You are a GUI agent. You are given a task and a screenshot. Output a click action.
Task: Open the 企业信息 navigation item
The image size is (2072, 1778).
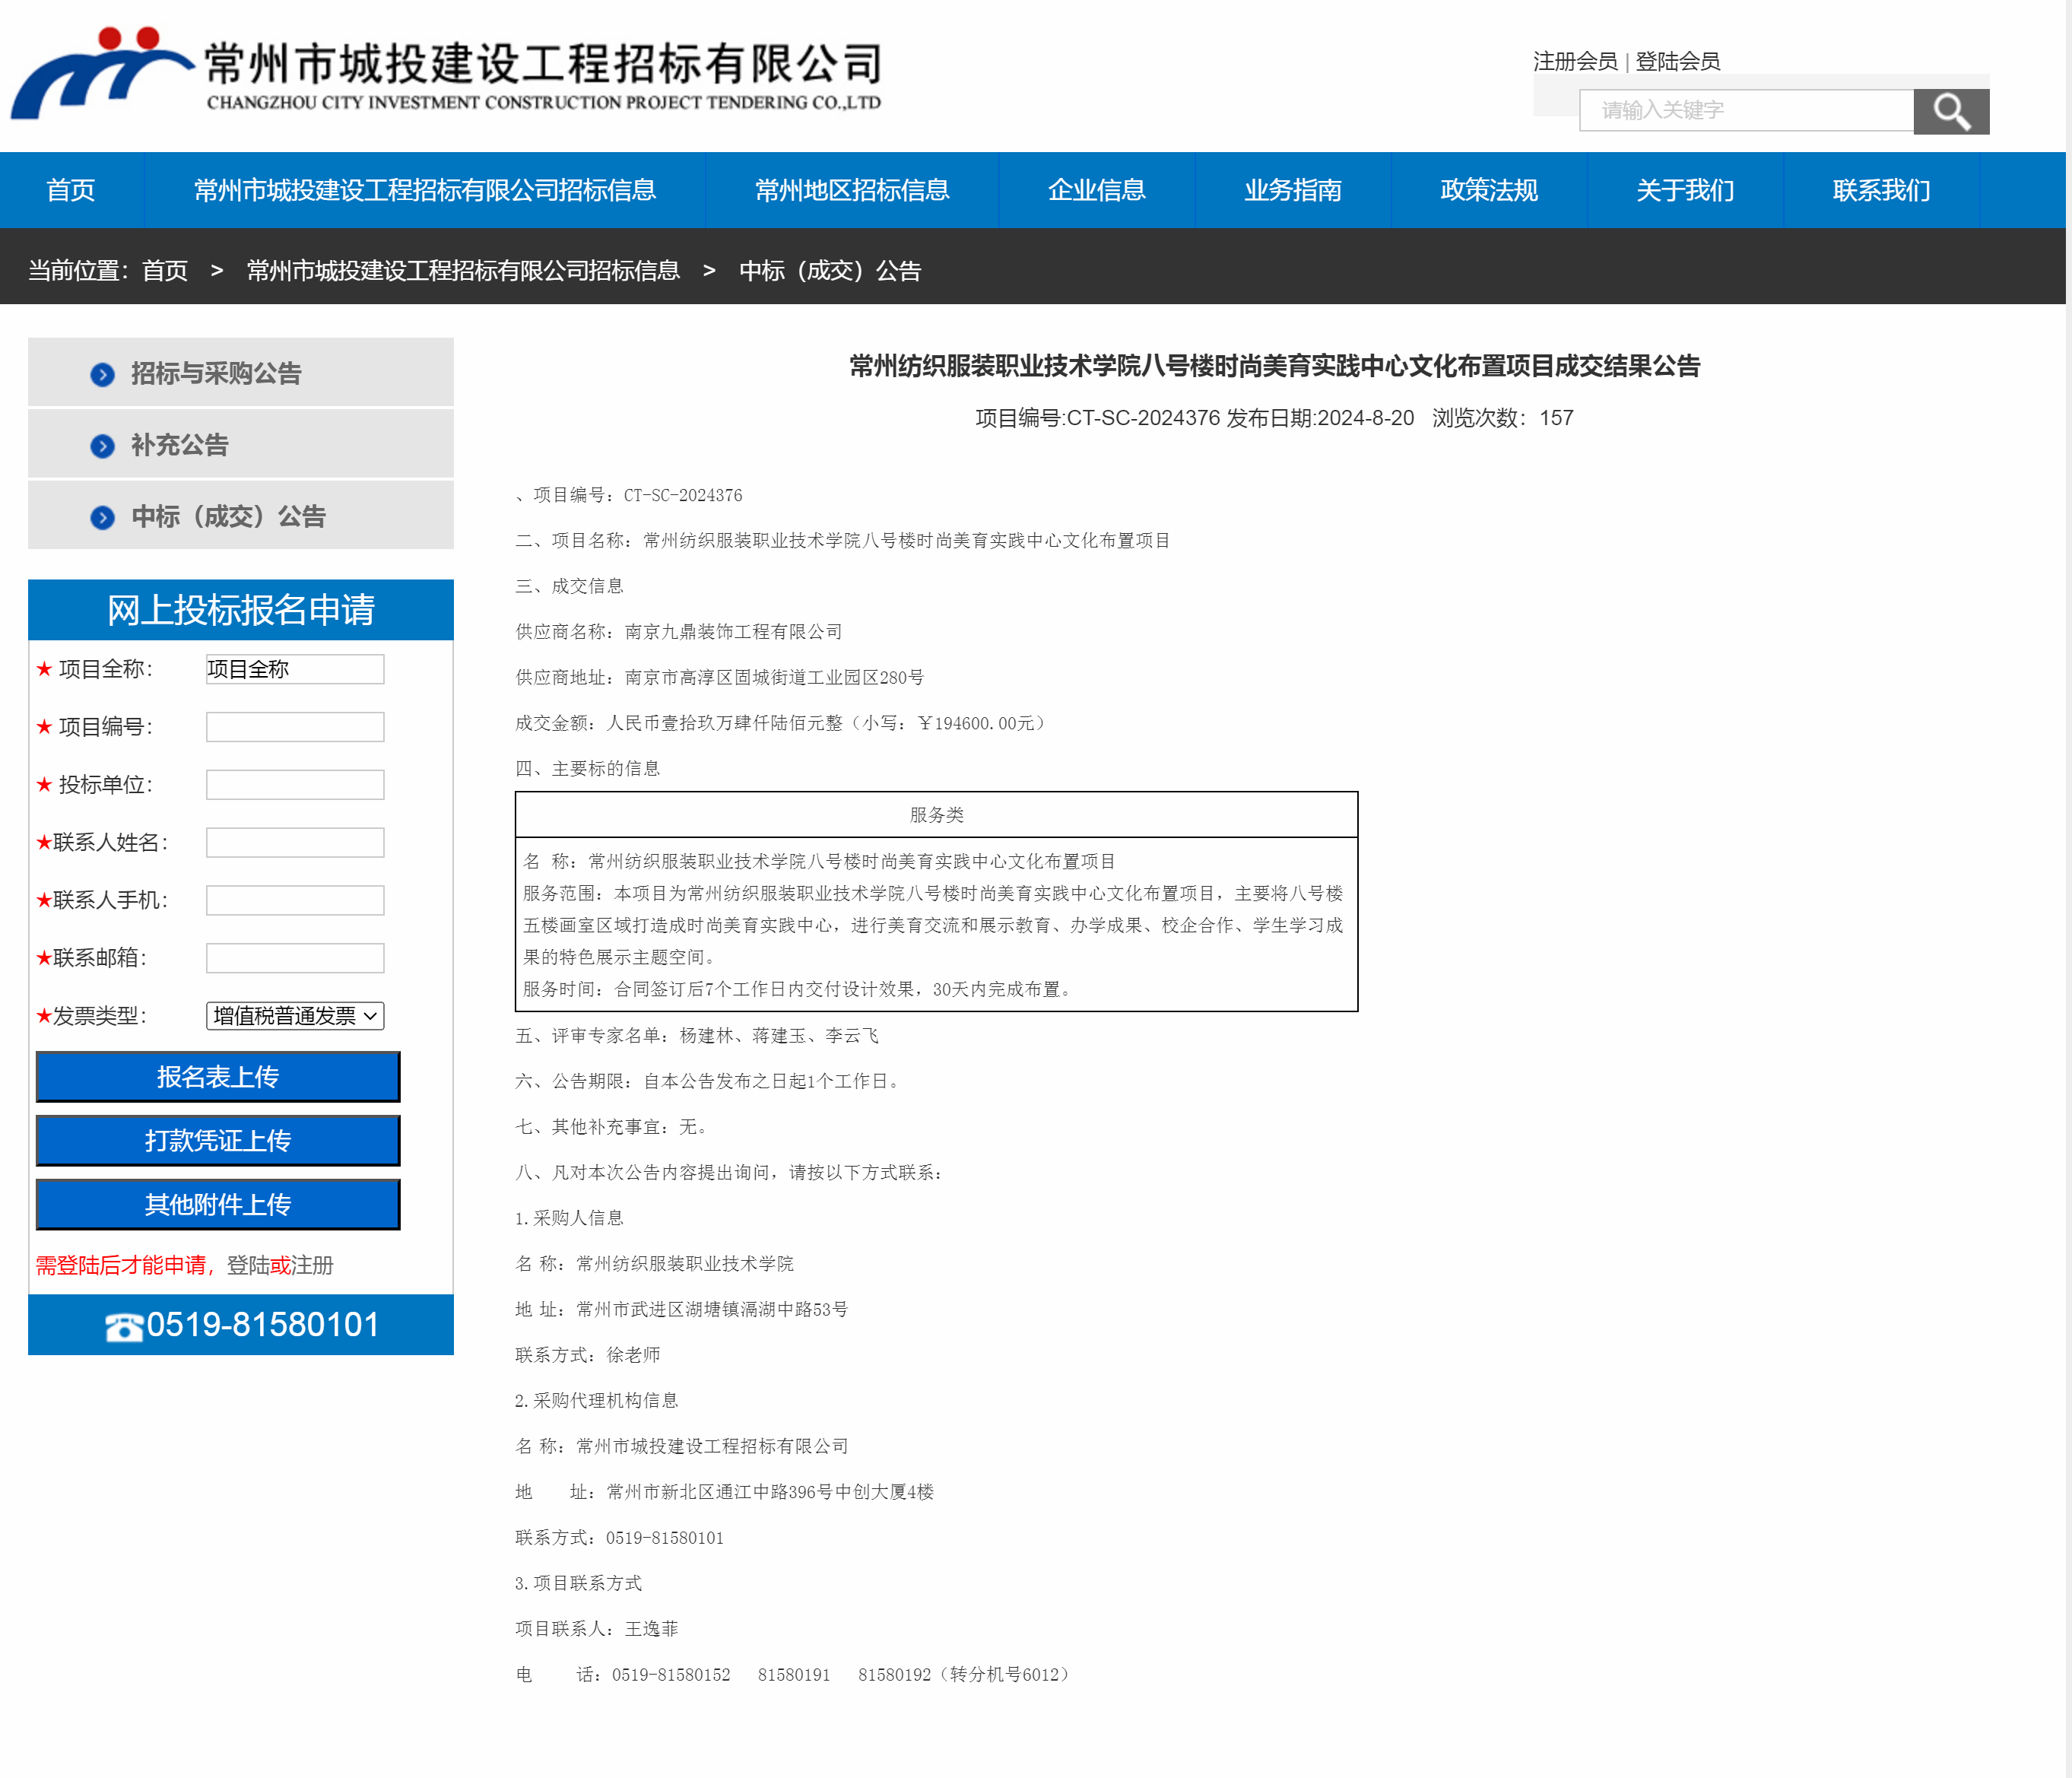click(x=1096, y=190)
